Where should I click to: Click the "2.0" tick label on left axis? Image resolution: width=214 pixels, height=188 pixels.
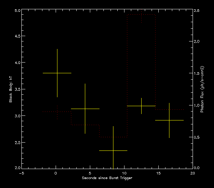16,168
